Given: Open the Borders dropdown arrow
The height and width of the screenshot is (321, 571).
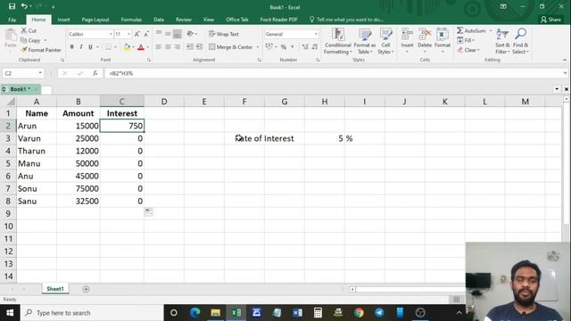Looking at the screenshot, I should click(115, 47).
